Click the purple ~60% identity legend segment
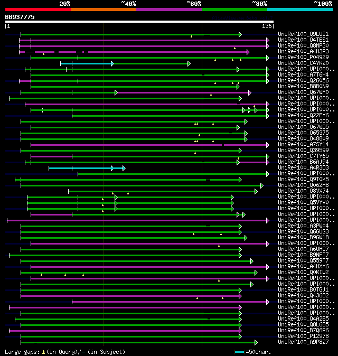Image resolution: width=338 pixels, height=356 pixels. click(169, 10)
